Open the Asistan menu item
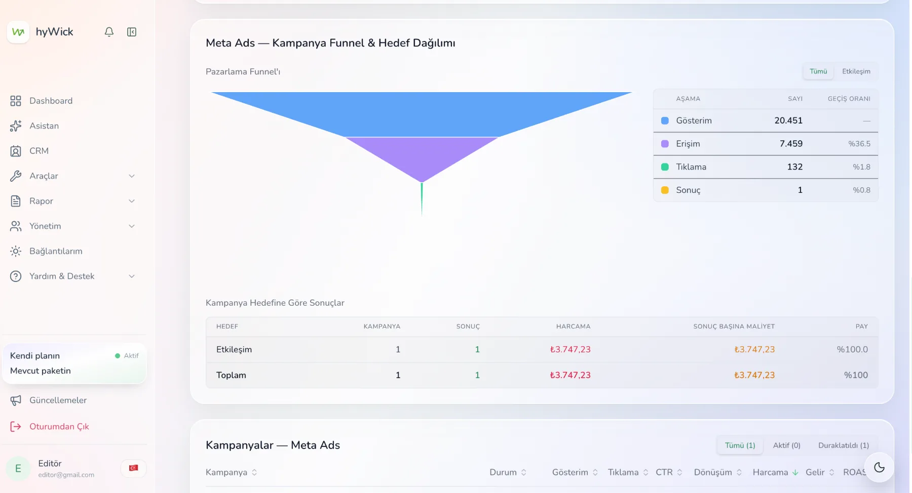This screenshot has height=493, width=912. tap(44, 126)
